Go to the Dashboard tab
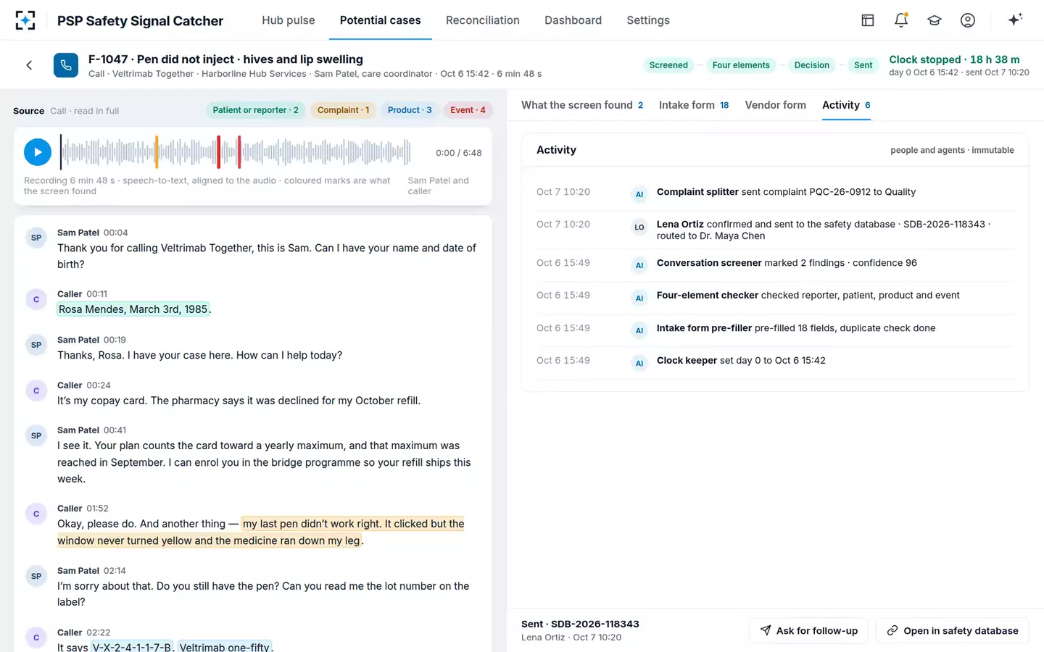1044x652 pixels. pyautogui.click(x=573, y=20)
